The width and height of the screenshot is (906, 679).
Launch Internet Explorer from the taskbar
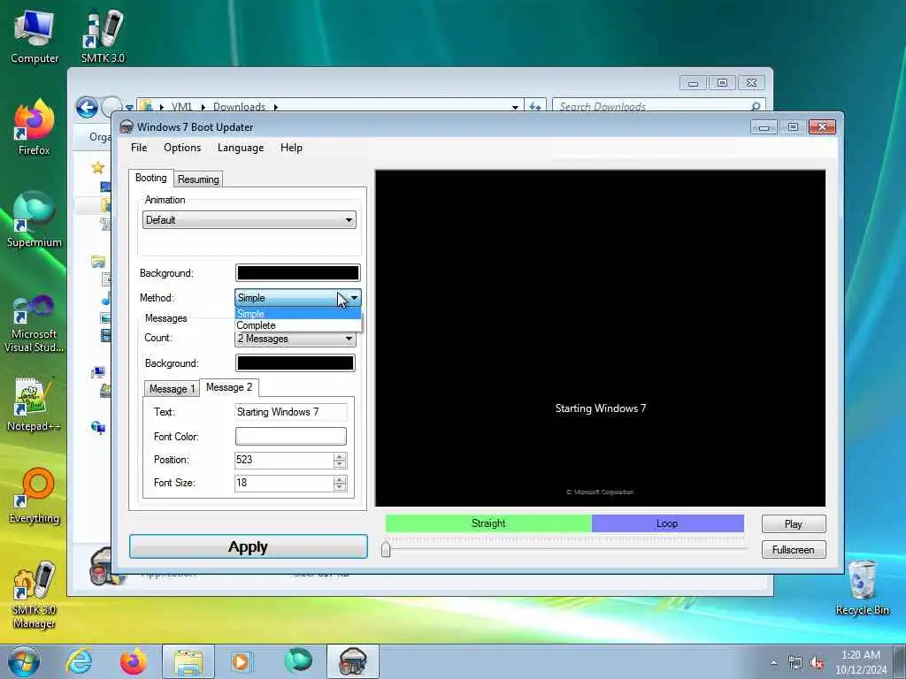click(79, 661)
